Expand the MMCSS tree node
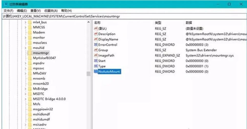 pyautogui.click(x=25, y=28)
